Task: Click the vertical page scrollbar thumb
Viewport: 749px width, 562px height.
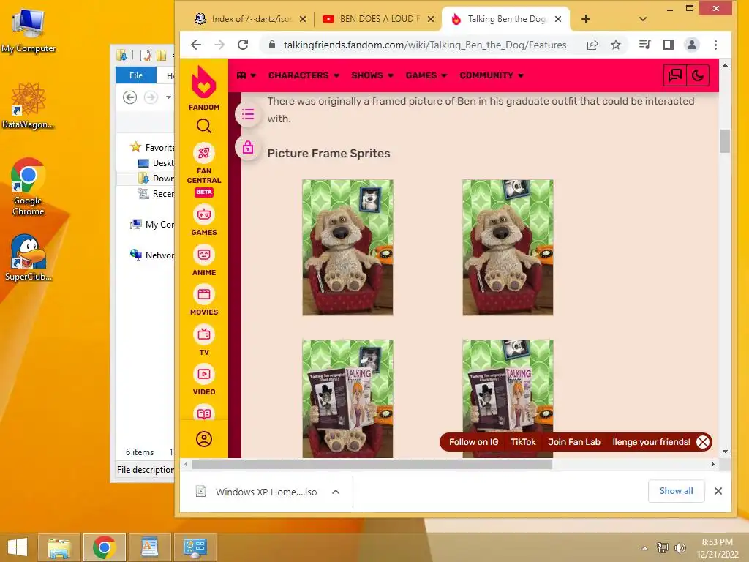Action: [725, 141]
